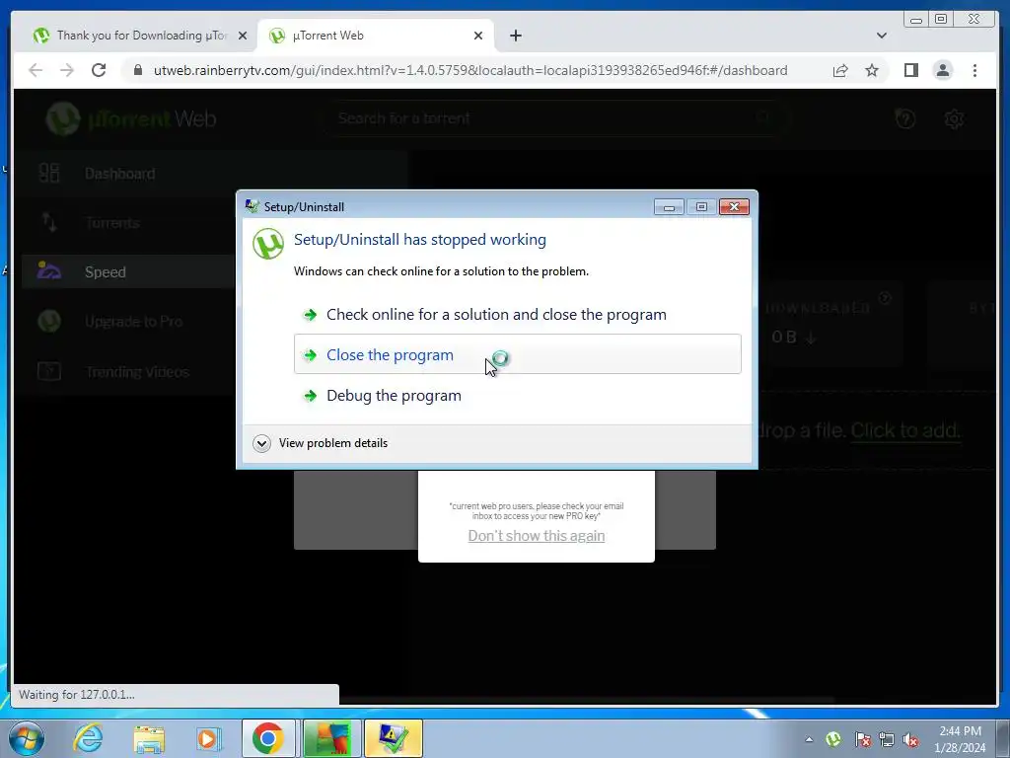Show hidden system tray icons
Screen dimensions: 1010x758
(x=809, y=740)
